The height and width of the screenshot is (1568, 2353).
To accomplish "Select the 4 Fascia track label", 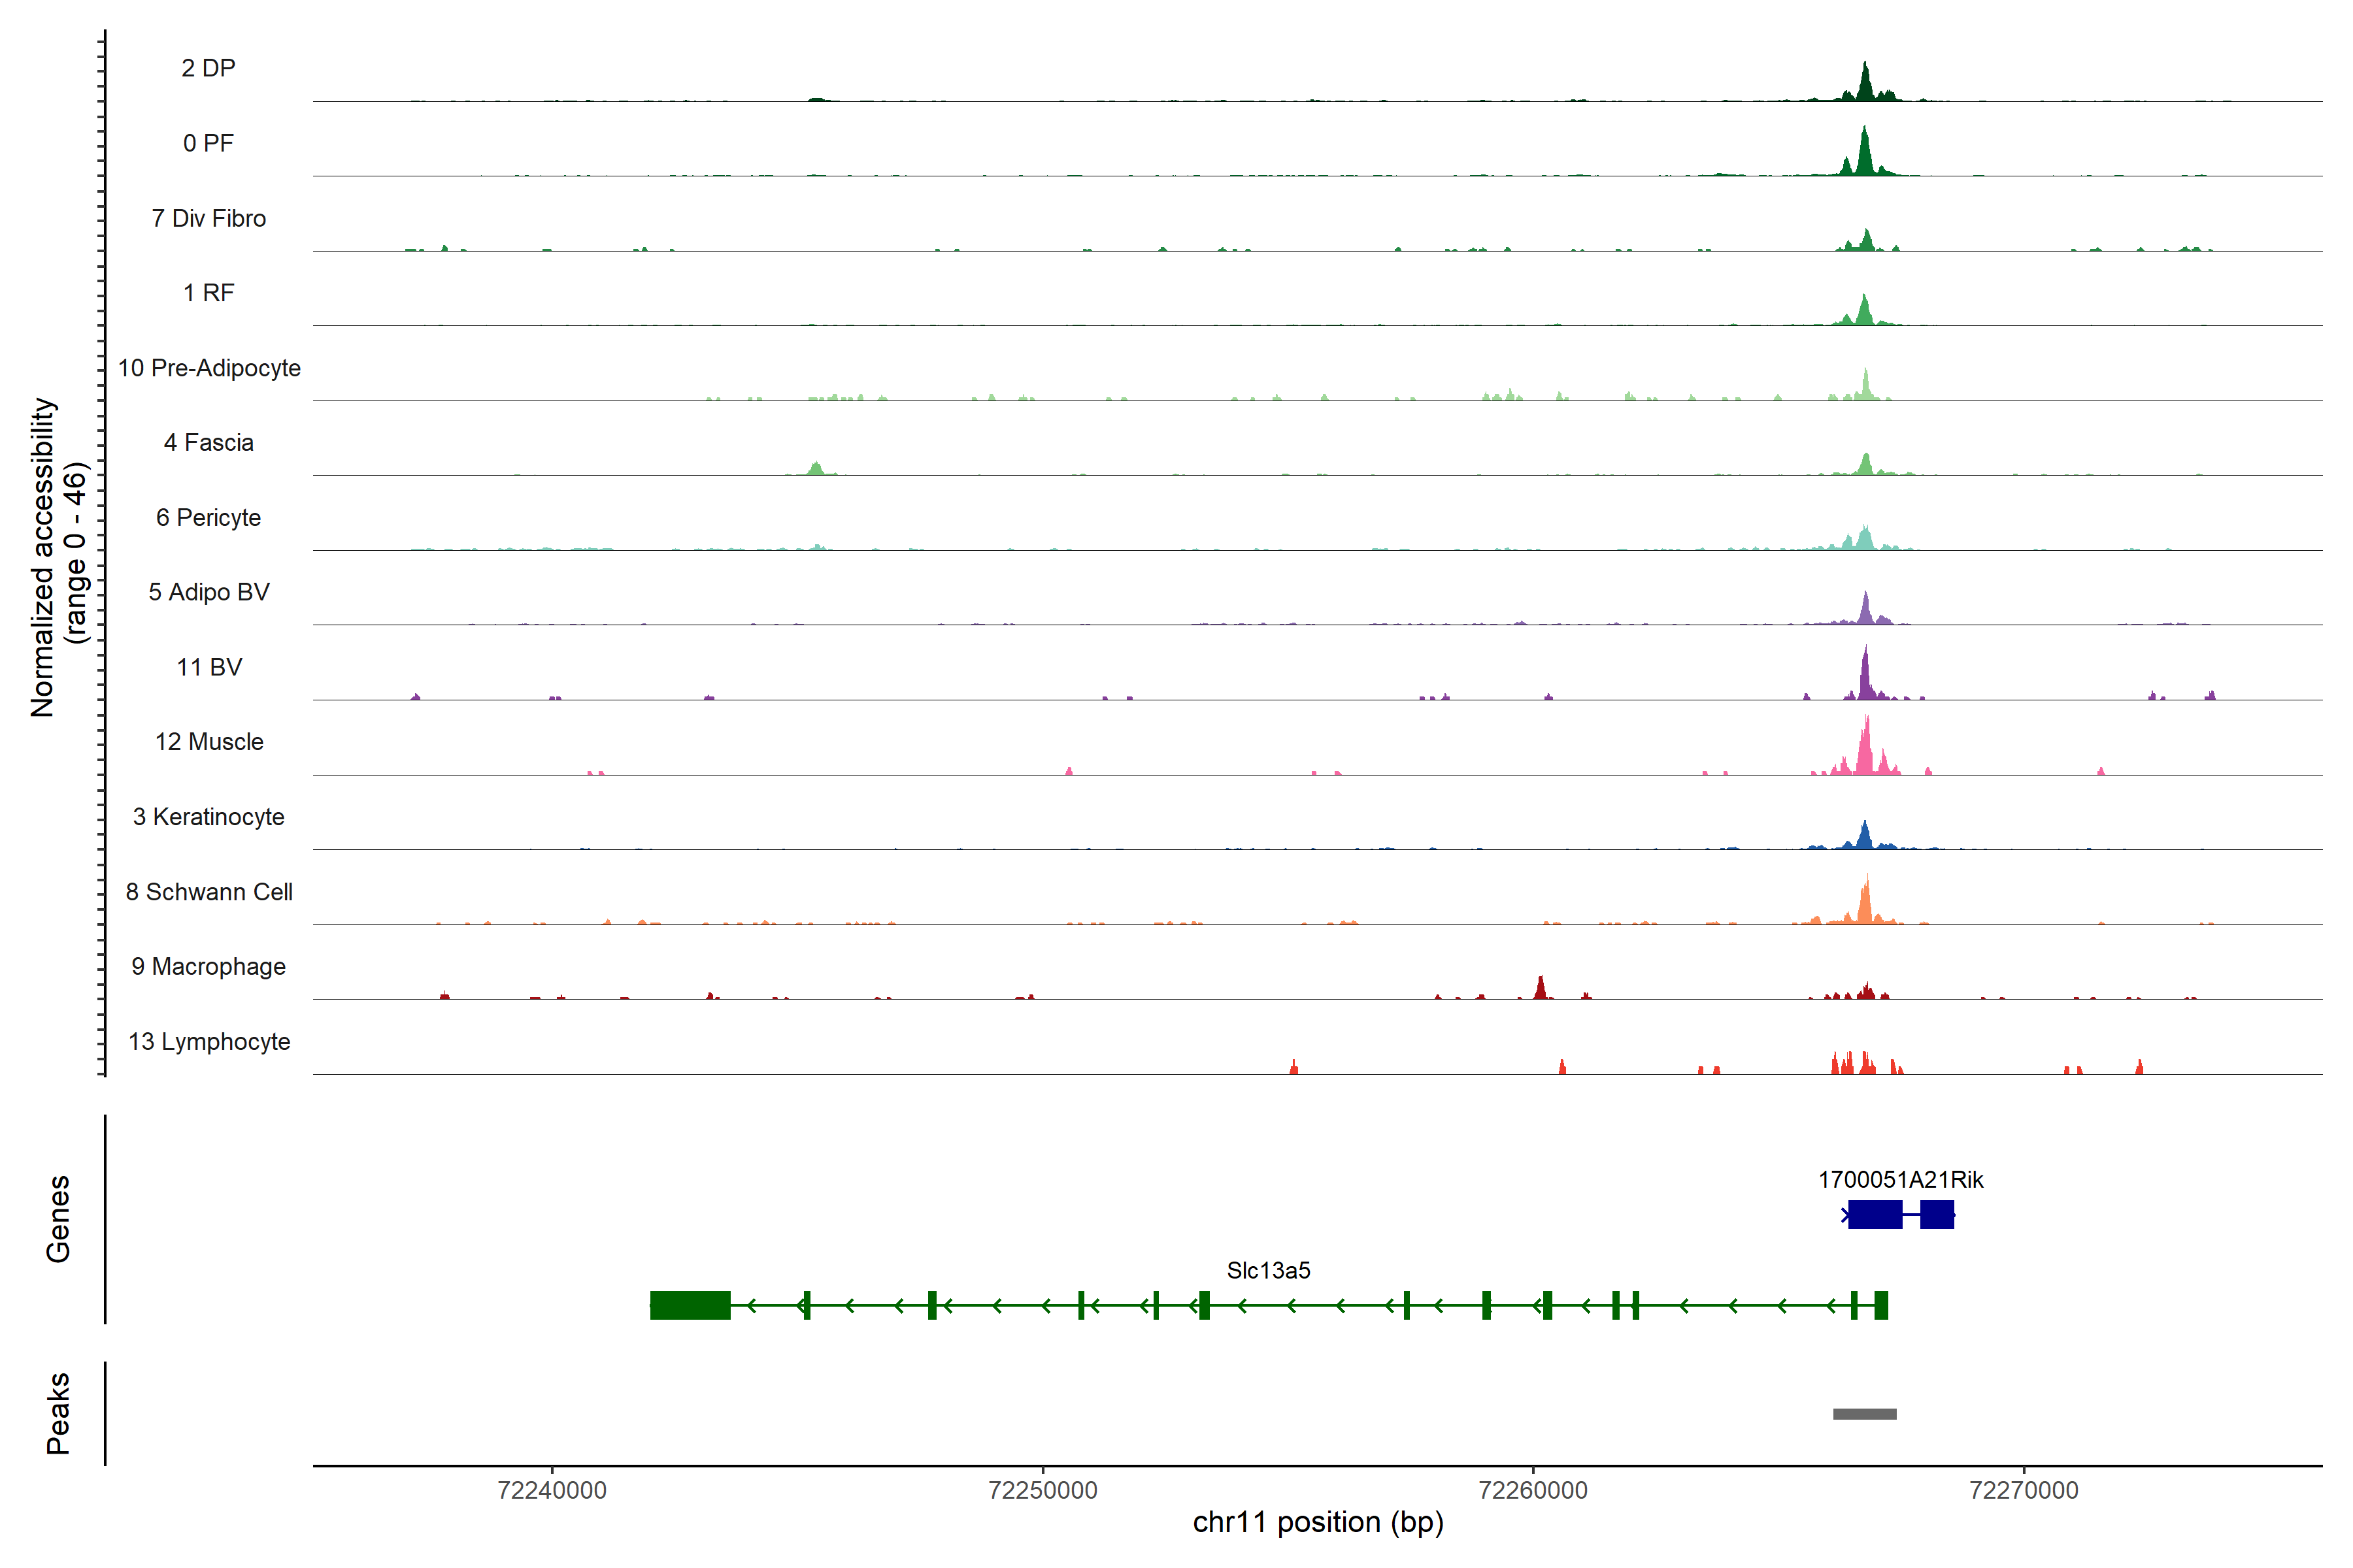I will pos(208,442).
